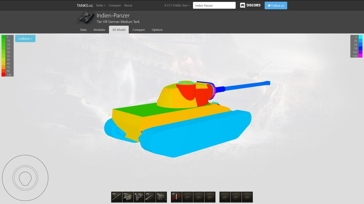Open the Tanks dropdown in navbar
Image resolution: width=364 pixels, height=204 pixels.
tap(101, 5)
